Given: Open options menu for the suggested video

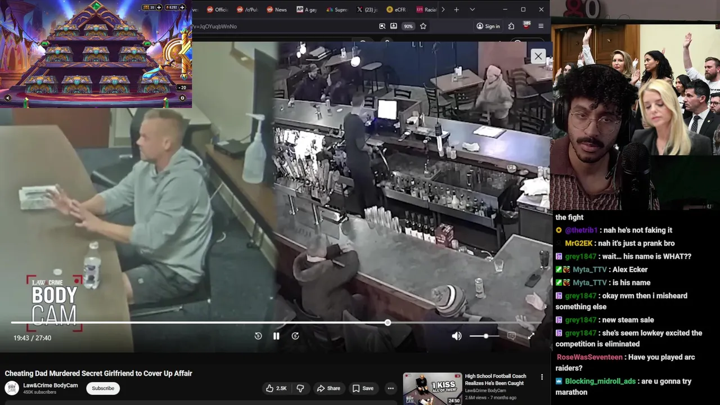Looking at the screenshot, I should coord(542,377).
